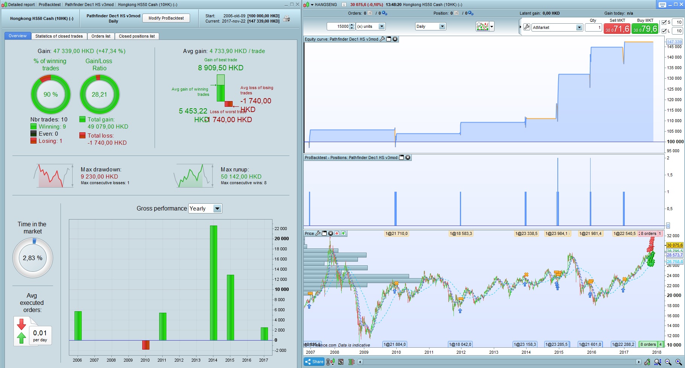Image resolution: width=685 pixels, height=368 pixels.
Task: Click the candlestick chart icon beside HANGSENG
Action: pos(306,5)
